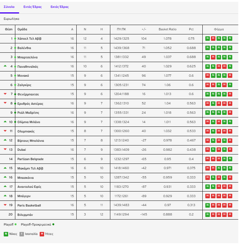Image resolution: width=239 pixels, height=251 pixels.
Task: Open the Ρεάλ Μαδρίτης team link
Action: [28, 113]
